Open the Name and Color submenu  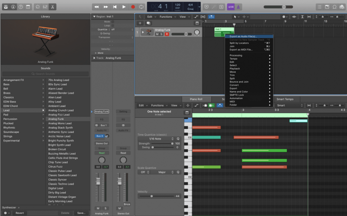click(249, 92)
